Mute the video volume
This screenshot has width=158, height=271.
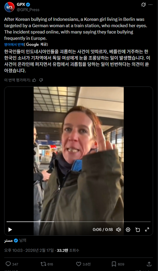118,229
